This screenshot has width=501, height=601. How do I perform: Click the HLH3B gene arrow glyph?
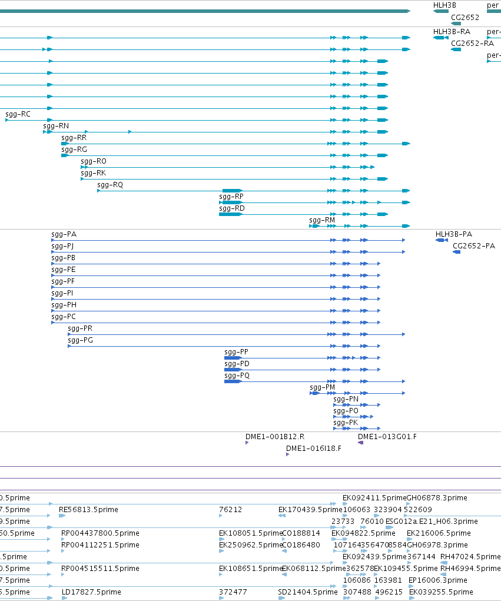pyautogui.click(x=441, y=12)
